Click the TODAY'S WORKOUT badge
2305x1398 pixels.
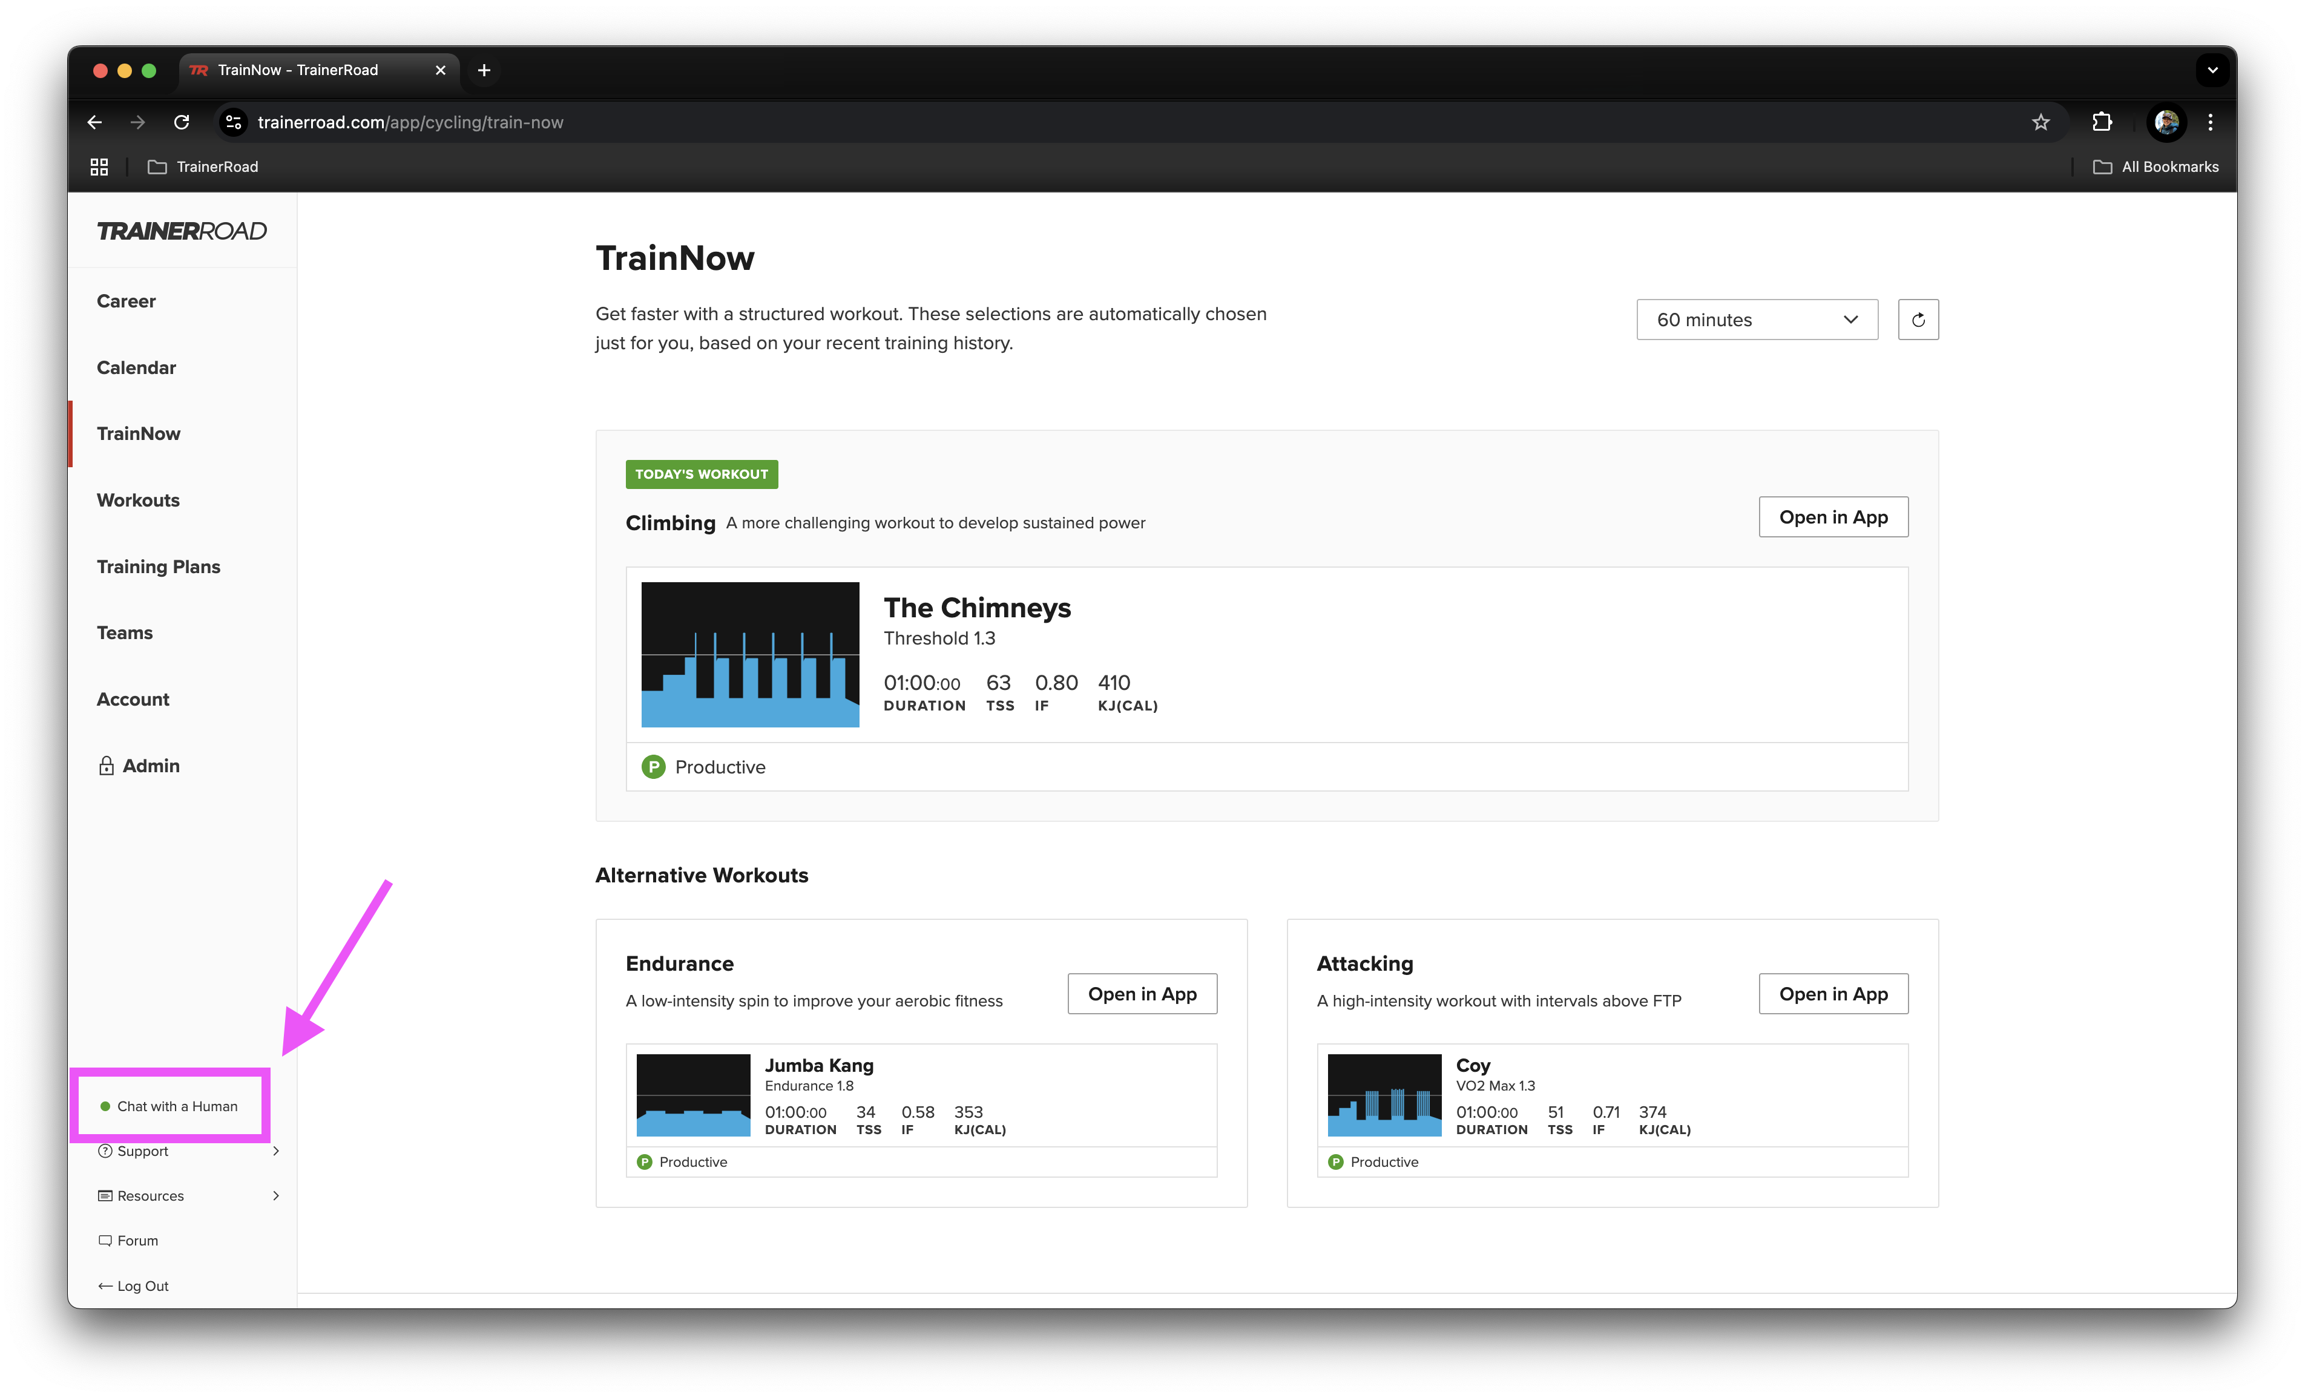[x=701, y=474]
